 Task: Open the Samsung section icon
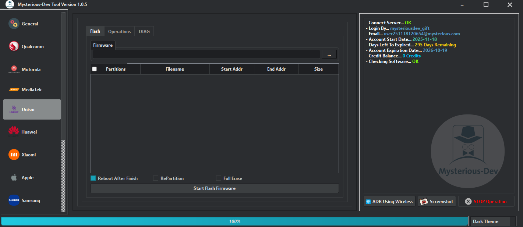(14, 200)
